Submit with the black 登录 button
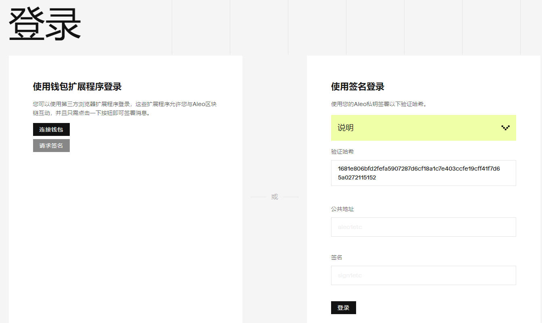The image size is (542, 323). coord(343,308)
